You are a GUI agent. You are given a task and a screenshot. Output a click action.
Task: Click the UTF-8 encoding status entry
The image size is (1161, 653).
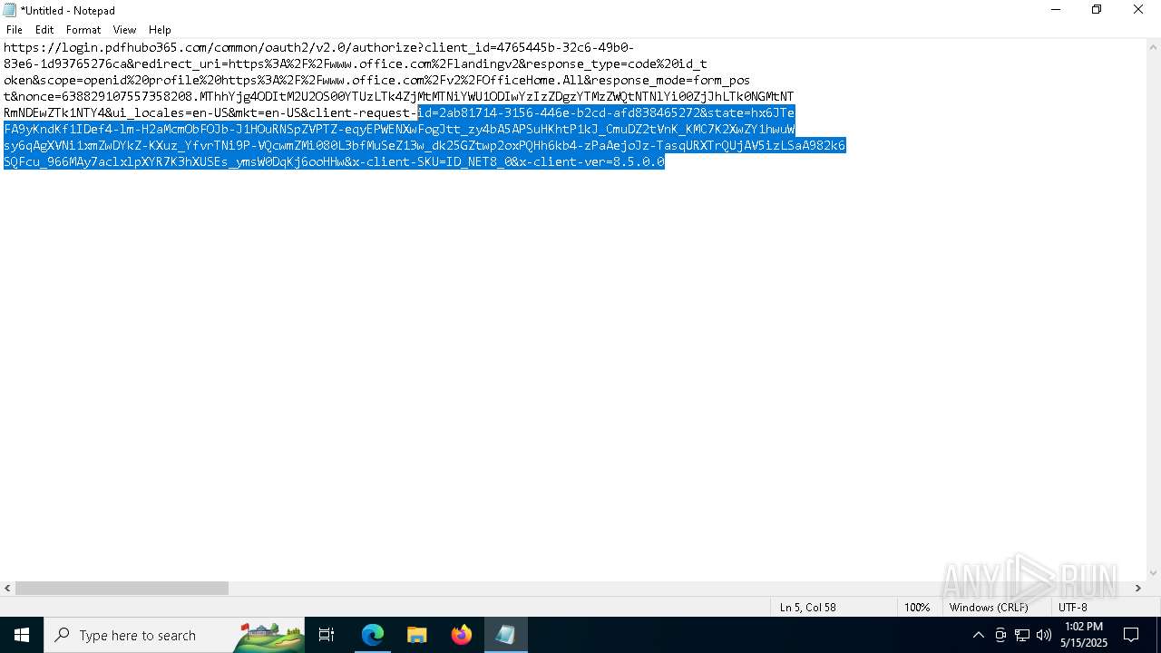coord(1072,607)
